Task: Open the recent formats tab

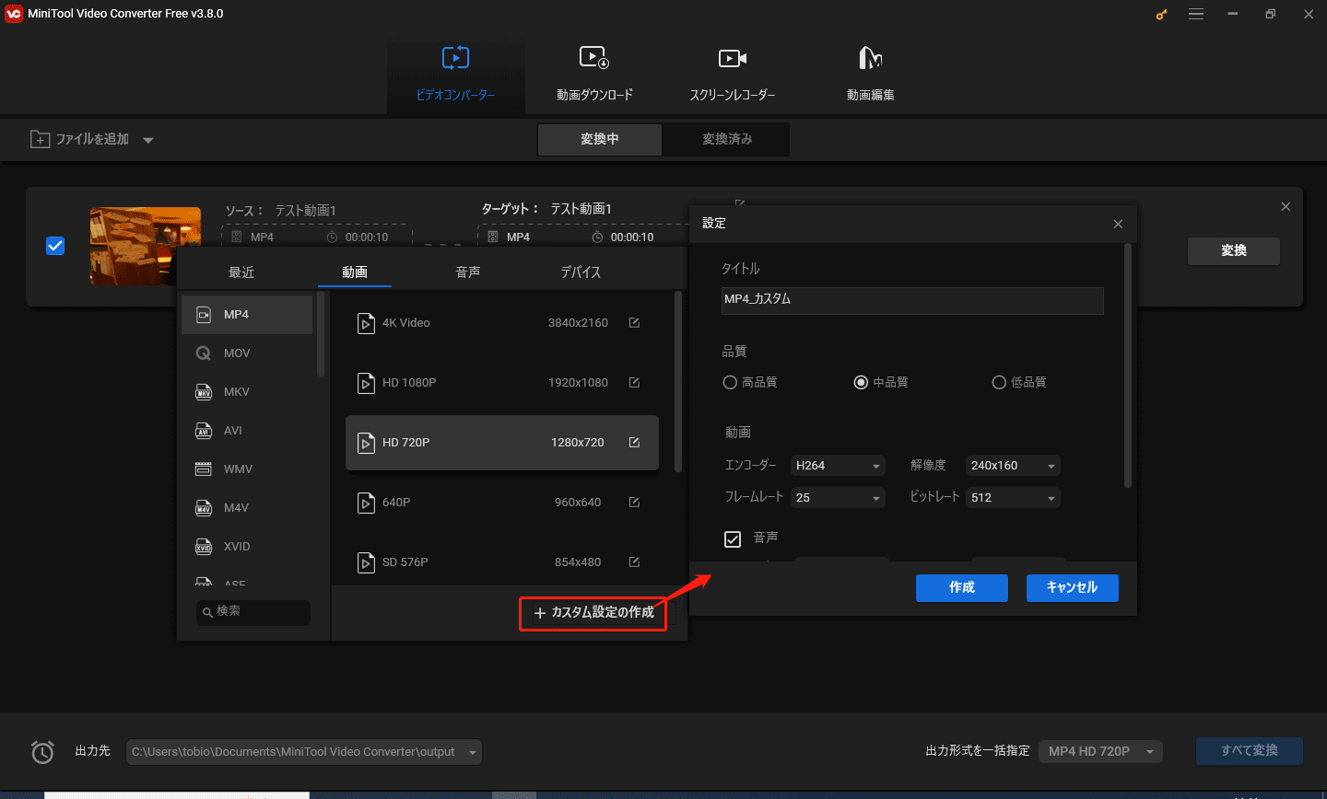Action: pyautogui.click(x=241, y=272)
